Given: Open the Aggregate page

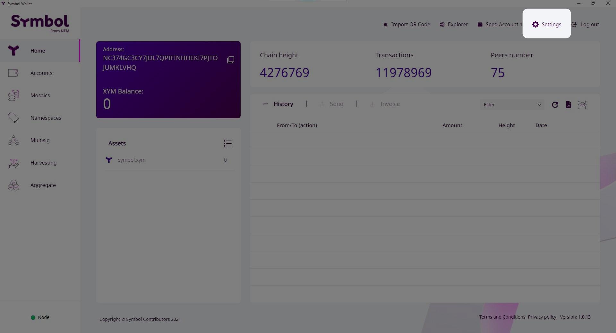Looking at the screenshot, I should 40,185.
